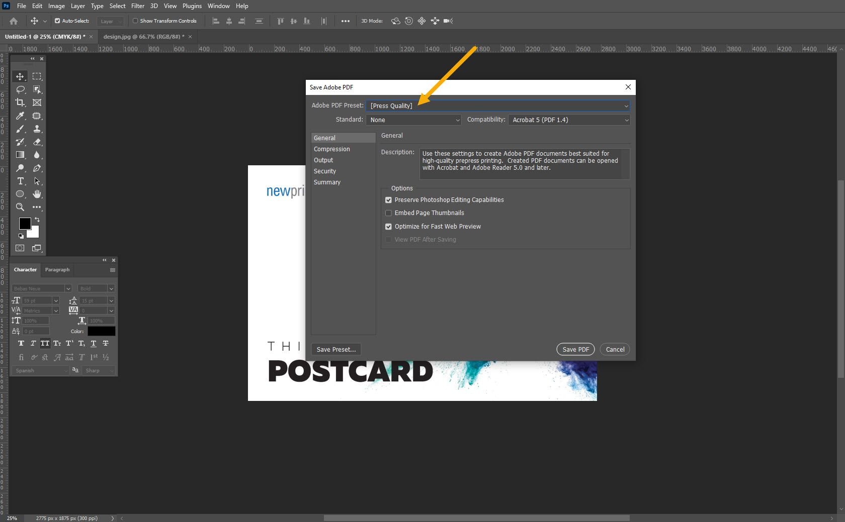Toggle Faux Italic in Character panel
The height and width of the screenshot is (522, 845).
pos(33,344)
